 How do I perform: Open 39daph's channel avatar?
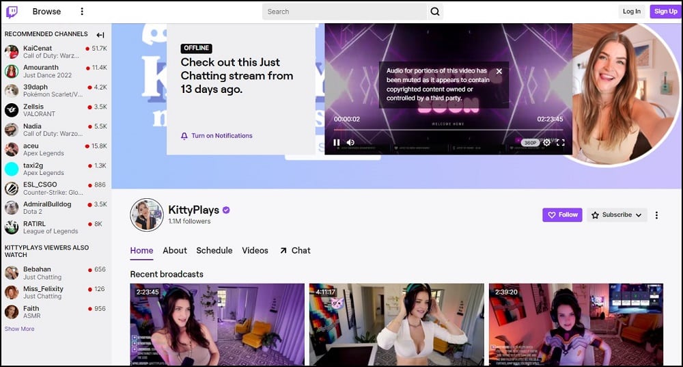(x=12, y=91)
